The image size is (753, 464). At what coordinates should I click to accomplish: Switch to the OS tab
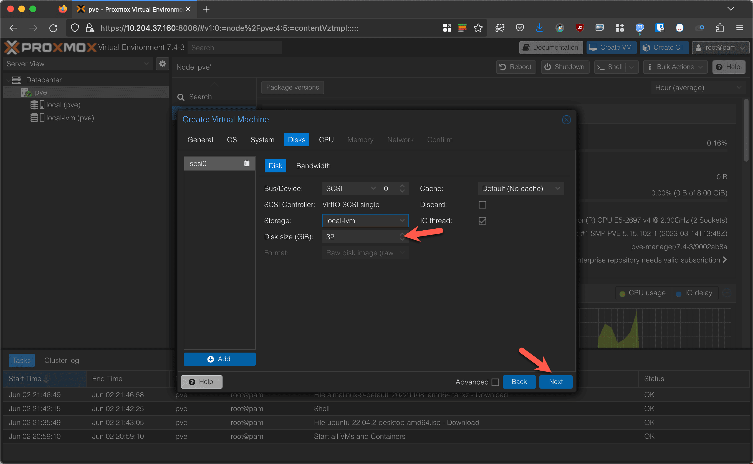click(x=232, y=140)
